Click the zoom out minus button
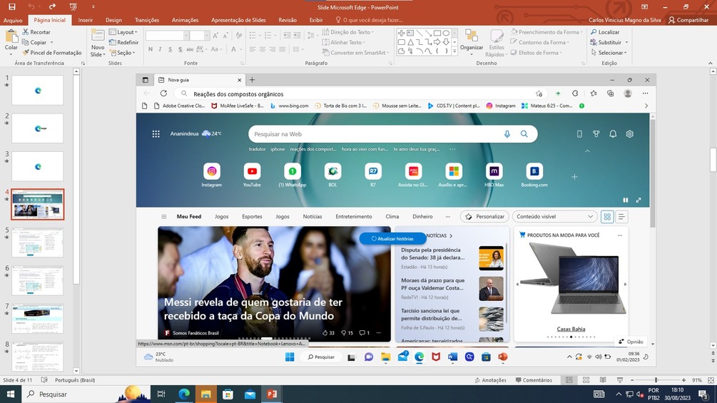 [632, 379]
